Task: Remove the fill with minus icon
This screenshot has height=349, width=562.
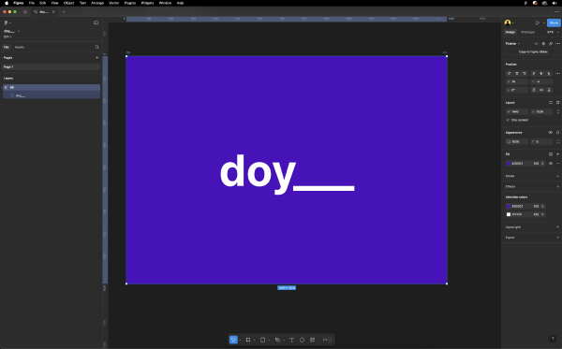Action: pyautogui.click(x=557, y=163)
